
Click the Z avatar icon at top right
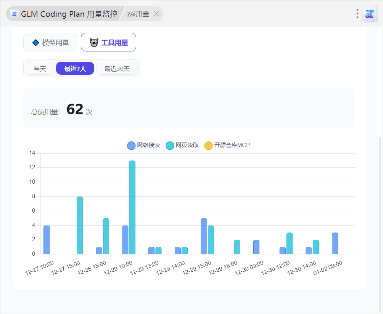pyautogui.click(x=369, y=14)
